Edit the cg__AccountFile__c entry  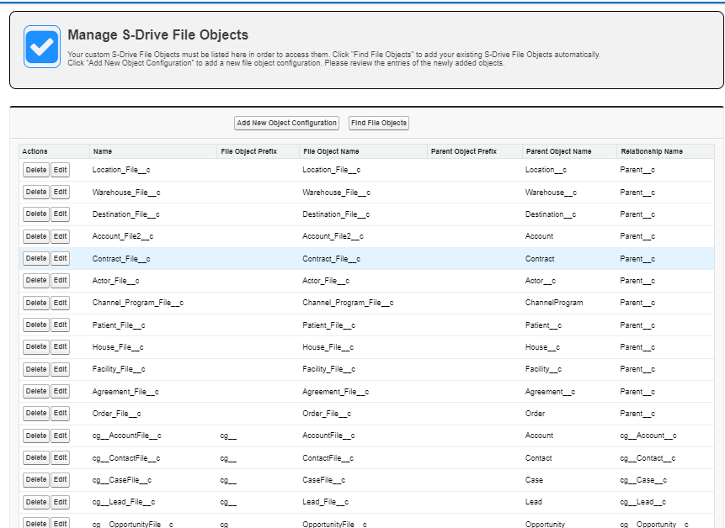tap(61, 436)
